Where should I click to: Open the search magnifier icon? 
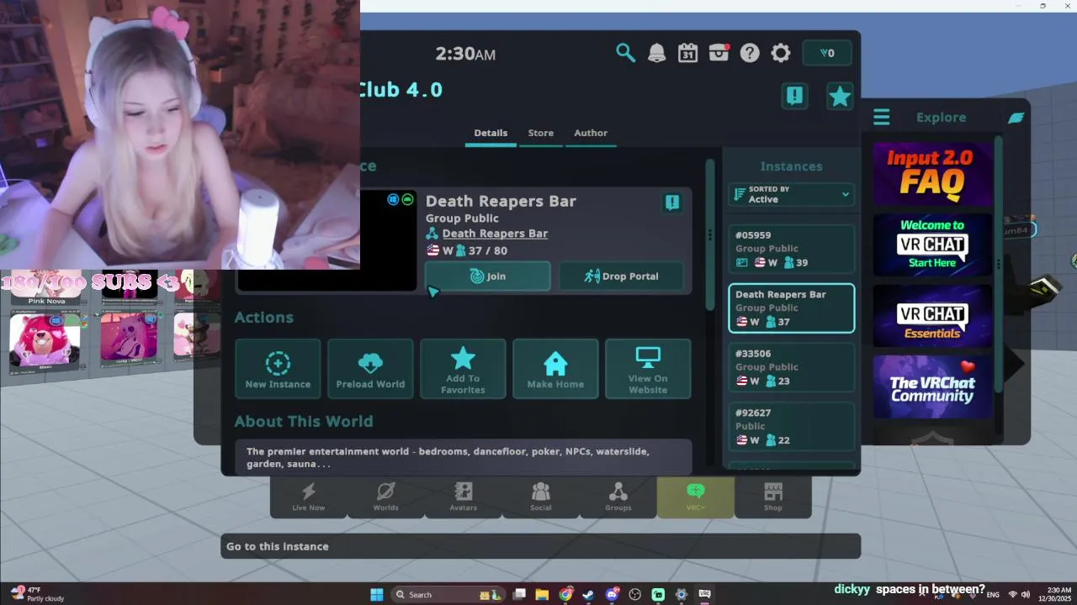point(625,53)
